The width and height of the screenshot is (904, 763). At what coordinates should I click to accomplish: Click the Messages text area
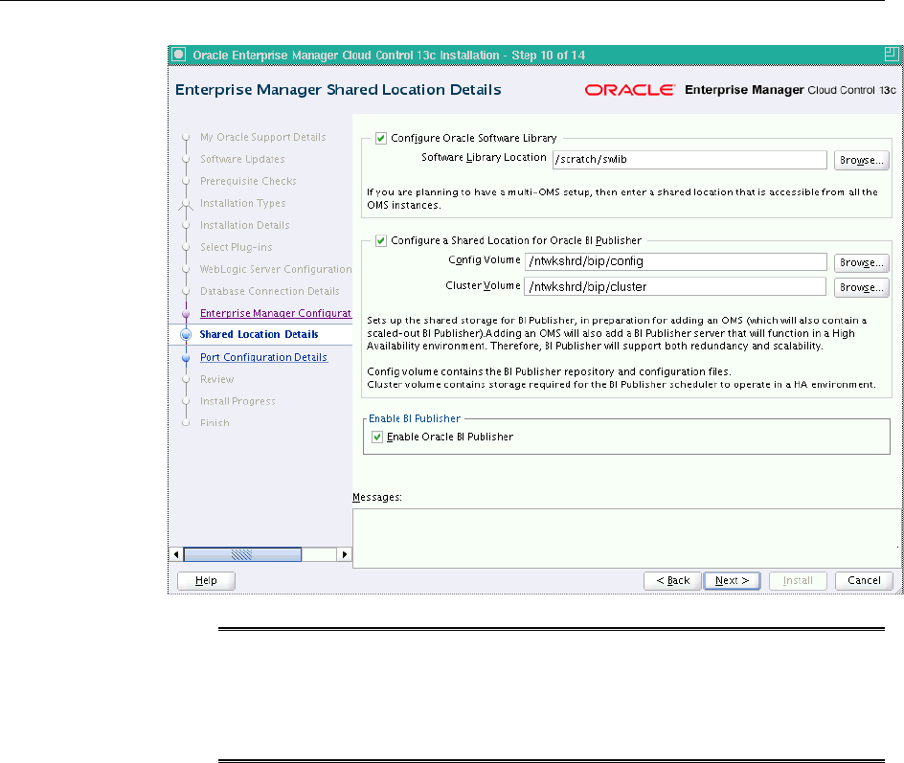(626, 538)
